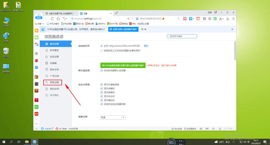Click the blue translate icon in toolbar
270x145 pixels.
pyautogui.click(x=191, y=19)
